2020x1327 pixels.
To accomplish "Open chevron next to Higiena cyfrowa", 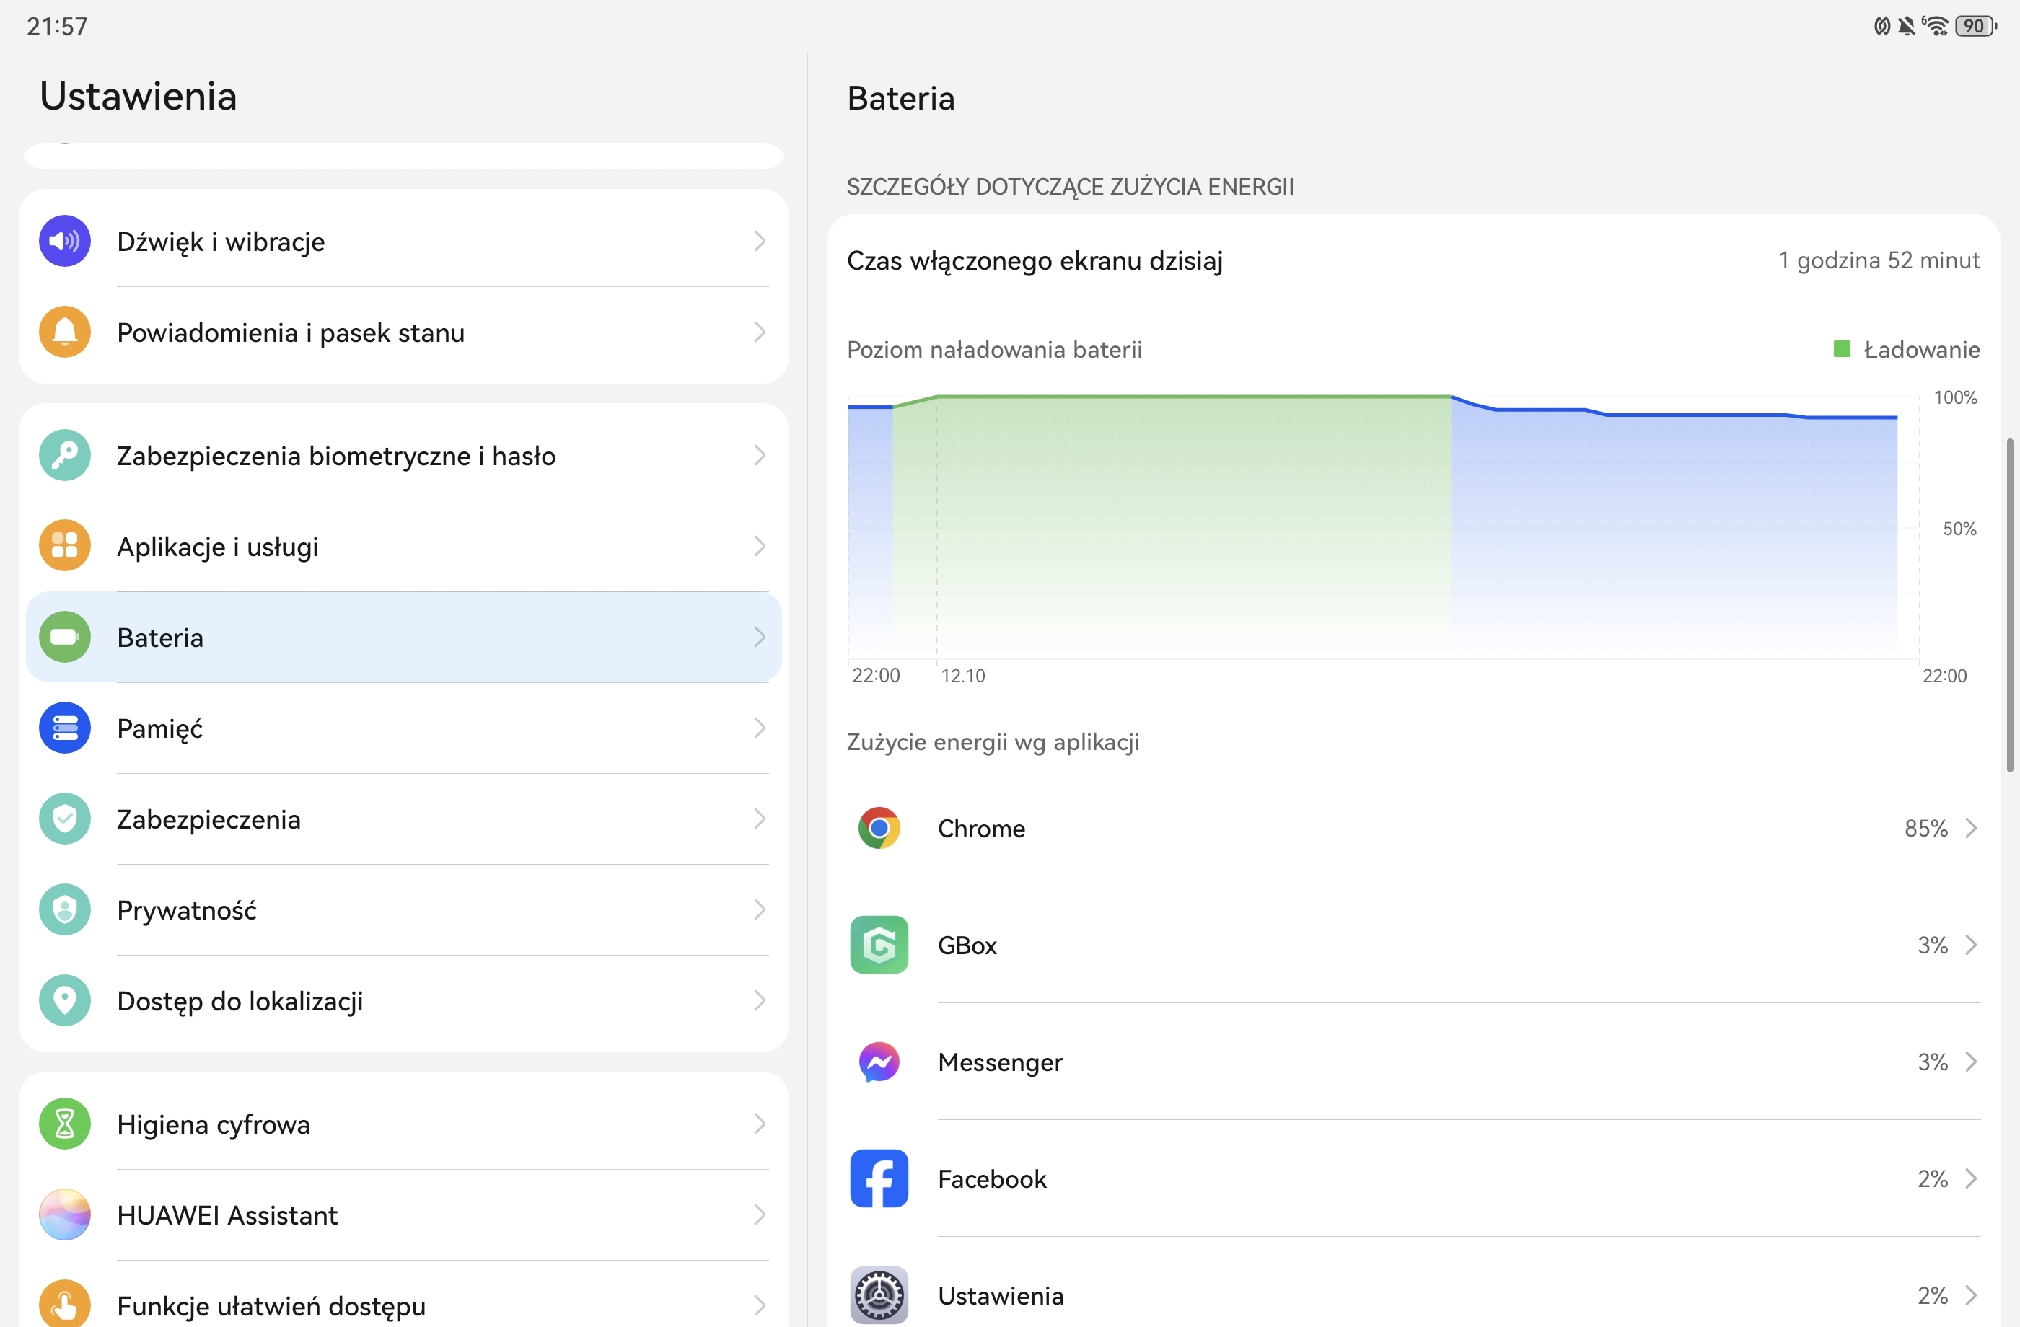I will coord(760,1124).
